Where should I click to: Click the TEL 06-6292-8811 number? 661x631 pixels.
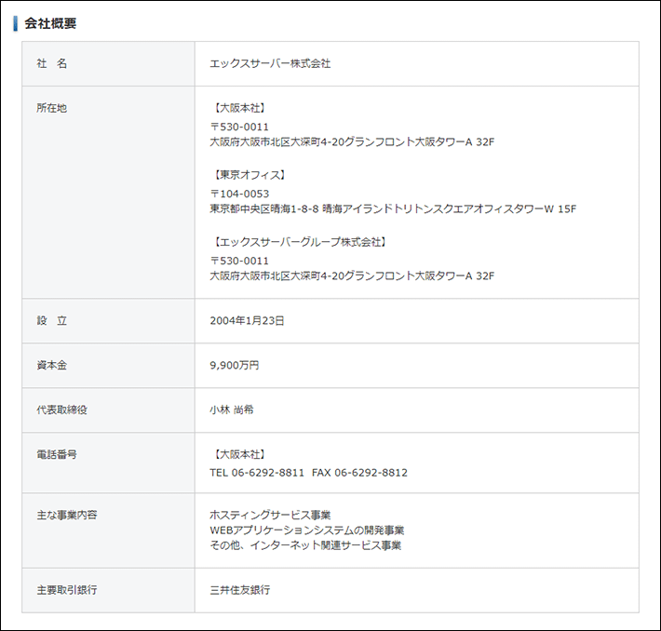(257, 473)
